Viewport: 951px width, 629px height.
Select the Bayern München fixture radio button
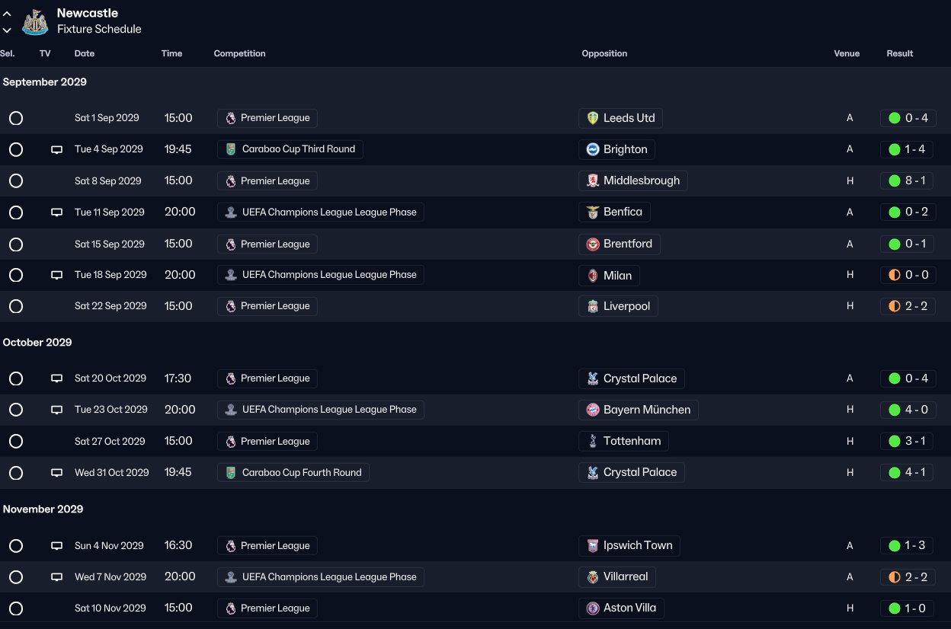coord(16,410)
